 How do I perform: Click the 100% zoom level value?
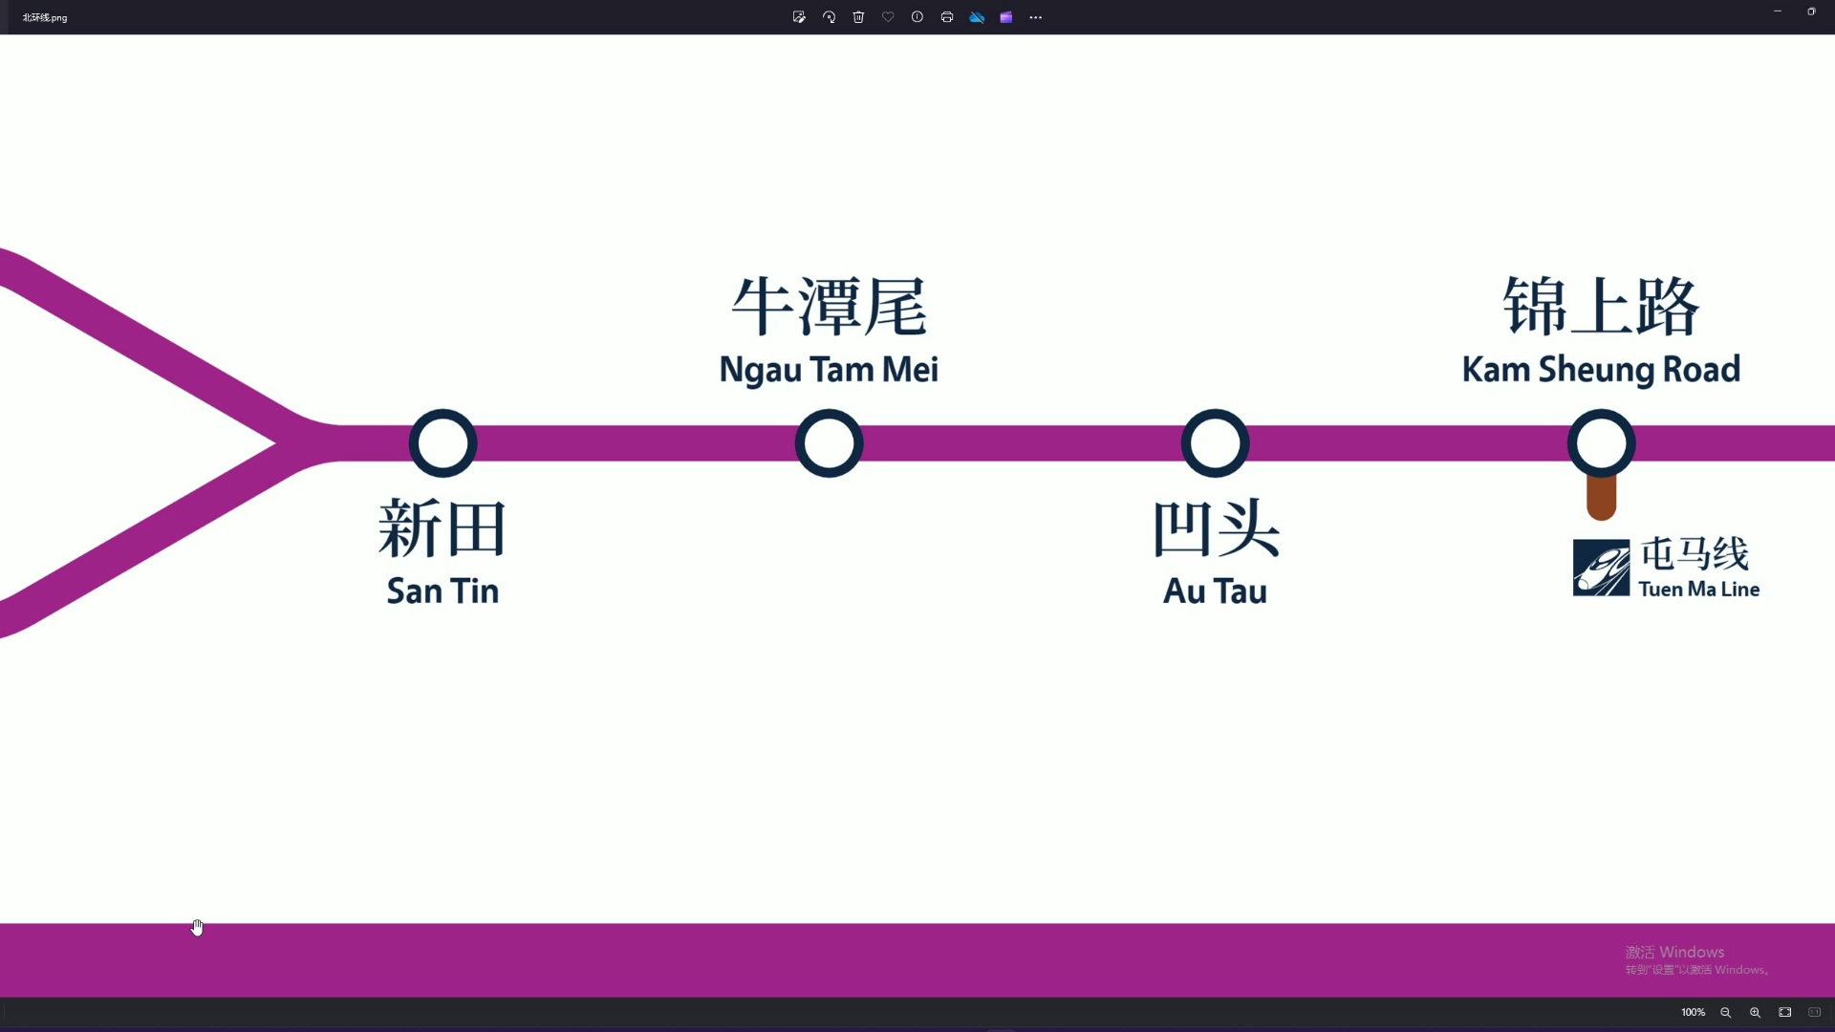1693,1013
